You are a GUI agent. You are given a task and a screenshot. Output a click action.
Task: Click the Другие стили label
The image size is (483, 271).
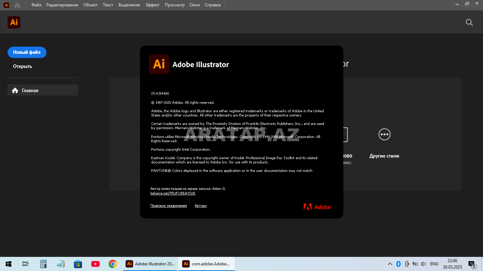coord(384,156)
